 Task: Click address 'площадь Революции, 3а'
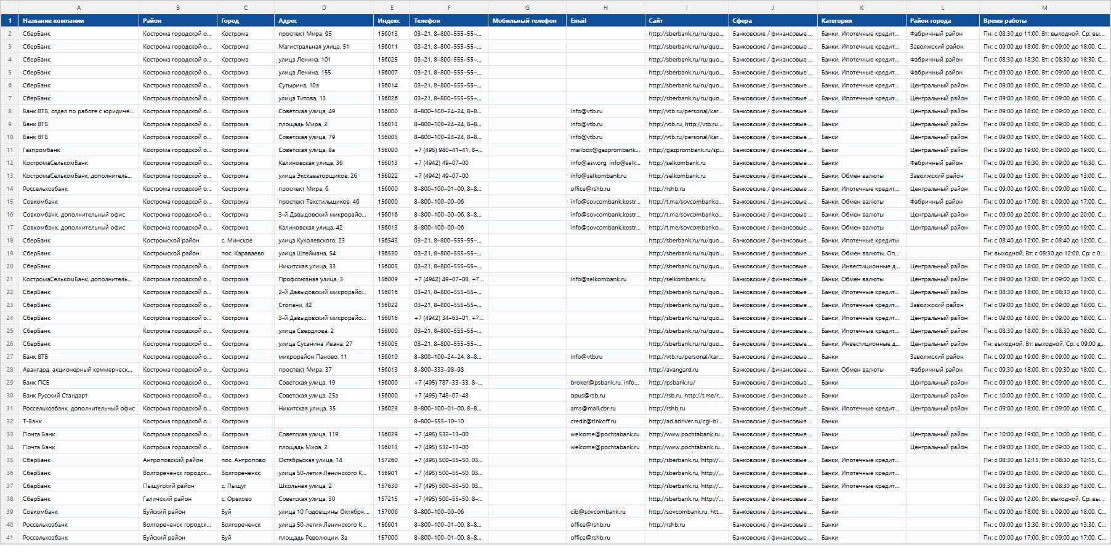point(324,538)
